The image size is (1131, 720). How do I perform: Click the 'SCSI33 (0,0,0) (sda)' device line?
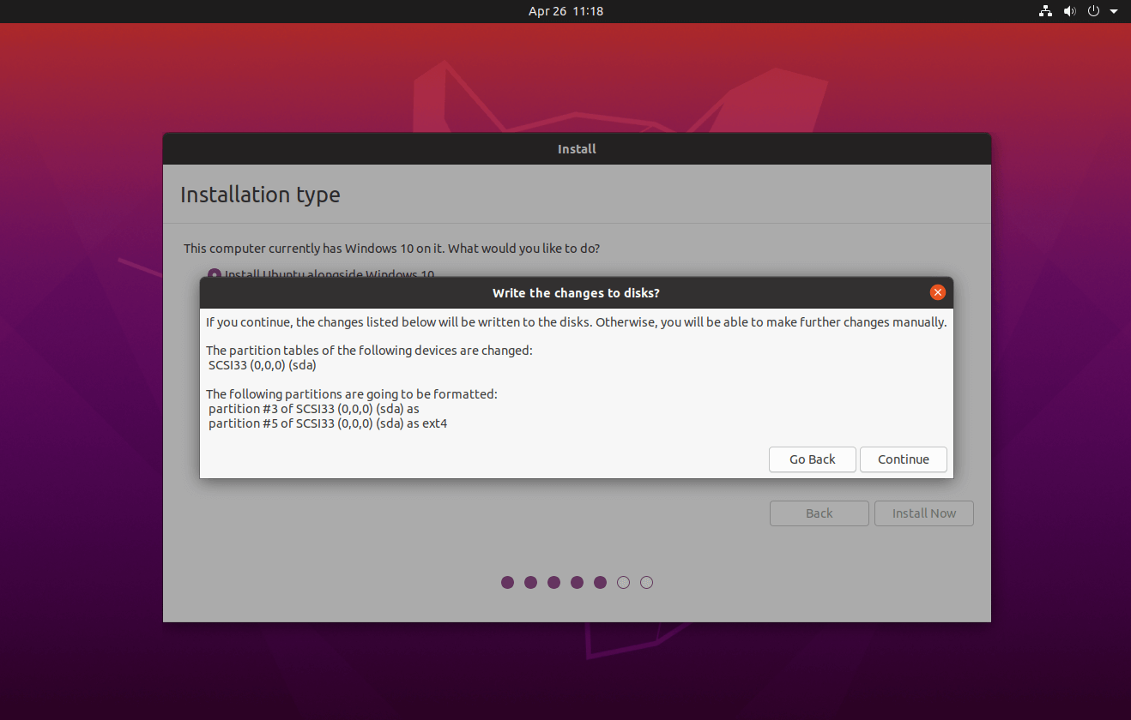(x=263, y=365)
